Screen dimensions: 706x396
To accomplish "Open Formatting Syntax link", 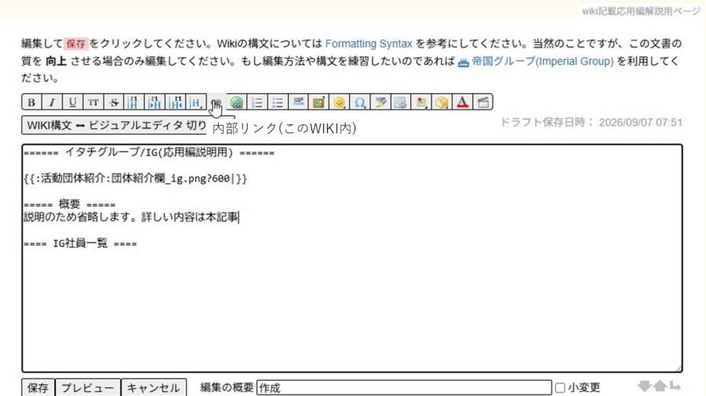I will click(x=369, y=44).
